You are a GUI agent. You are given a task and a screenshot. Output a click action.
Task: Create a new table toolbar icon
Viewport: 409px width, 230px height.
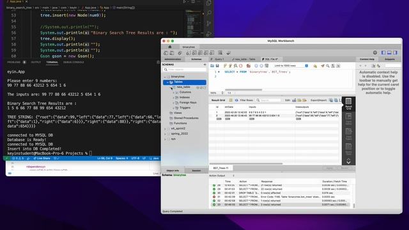coord(194,53)
